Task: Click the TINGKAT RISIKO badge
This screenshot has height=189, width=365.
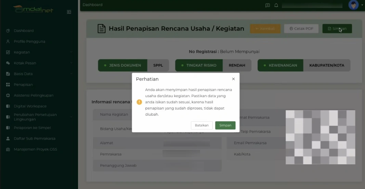Action: 199,65
